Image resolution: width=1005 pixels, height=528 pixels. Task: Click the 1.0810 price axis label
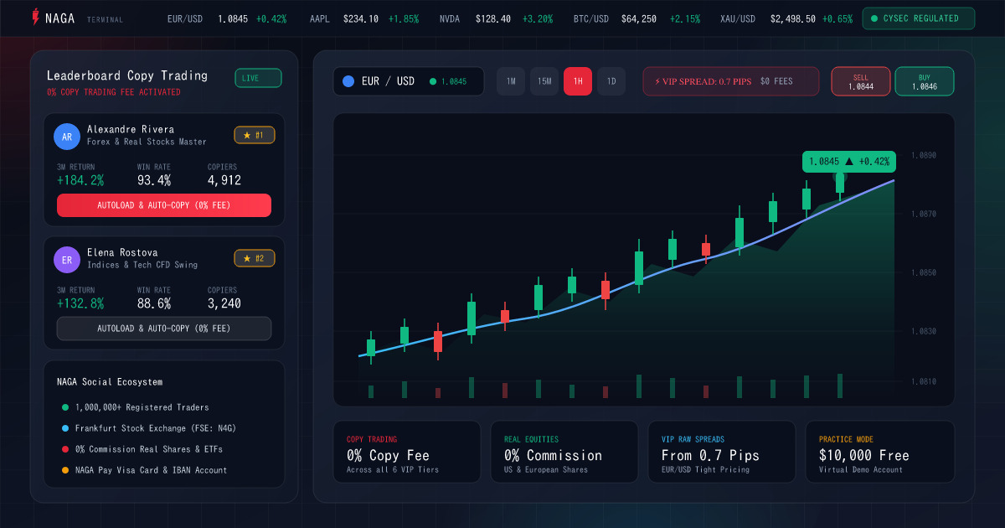(923, 382)
